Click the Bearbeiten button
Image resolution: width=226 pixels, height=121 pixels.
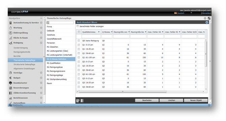coord(147,100)
